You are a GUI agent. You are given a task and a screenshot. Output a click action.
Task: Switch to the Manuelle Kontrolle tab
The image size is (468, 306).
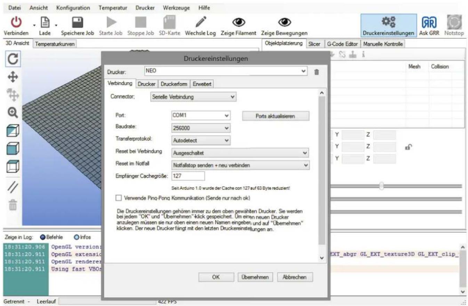383,44
